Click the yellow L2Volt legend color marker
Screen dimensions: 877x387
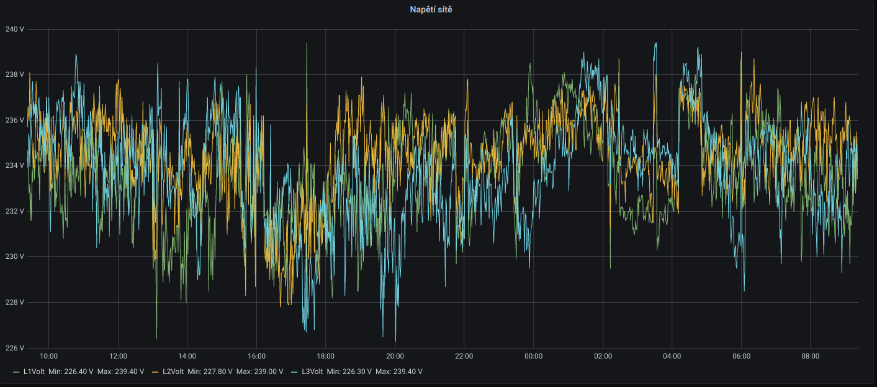[155, 372]
